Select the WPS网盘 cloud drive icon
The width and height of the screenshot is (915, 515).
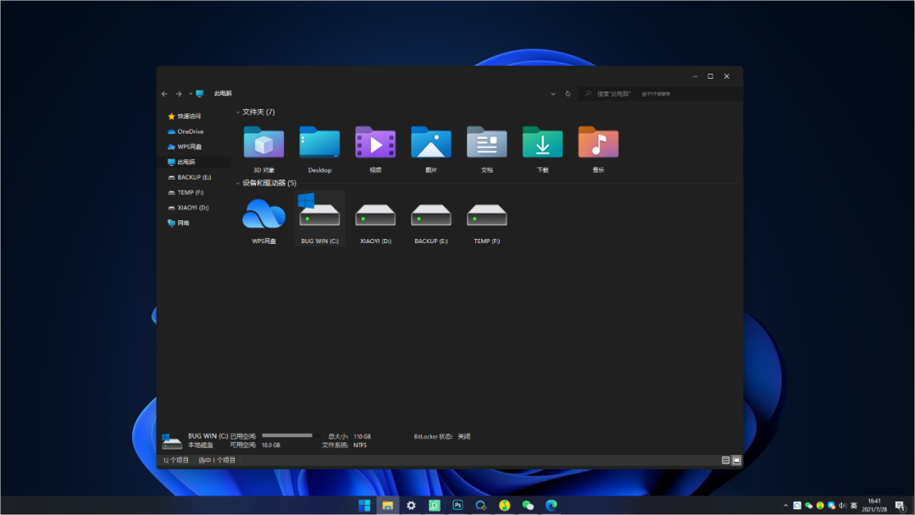pyautogui.click(x=263, y=215)
